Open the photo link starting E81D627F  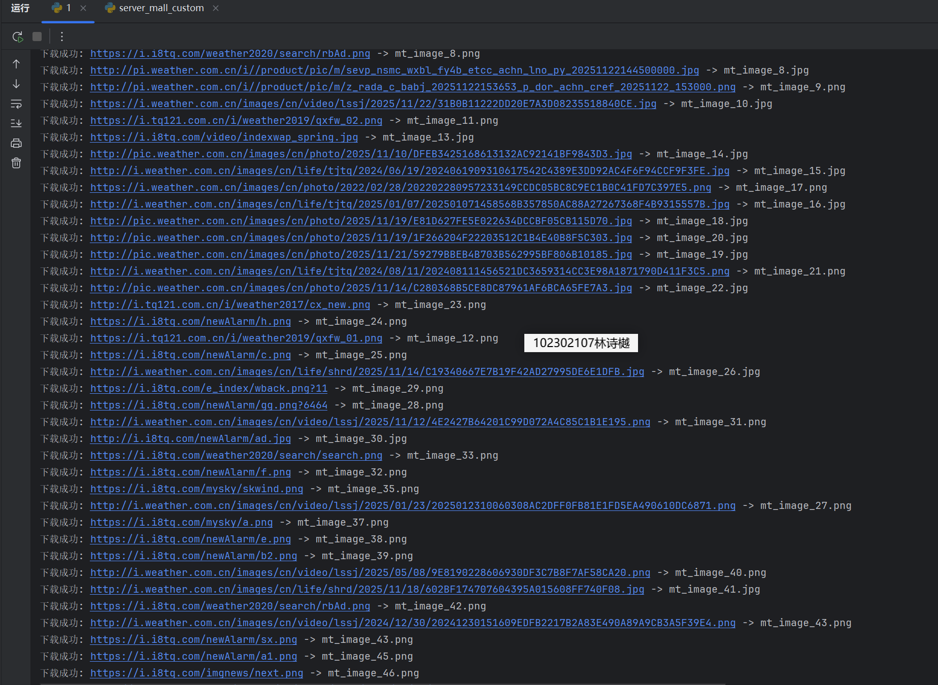(x=361, y=221)
